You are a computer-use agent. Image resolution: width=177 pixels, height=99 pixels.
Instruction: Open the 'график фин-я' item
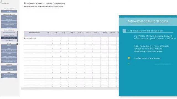(9, 35)
